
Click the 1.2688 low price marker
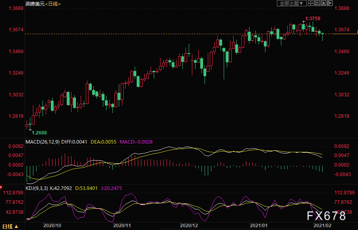39,133
